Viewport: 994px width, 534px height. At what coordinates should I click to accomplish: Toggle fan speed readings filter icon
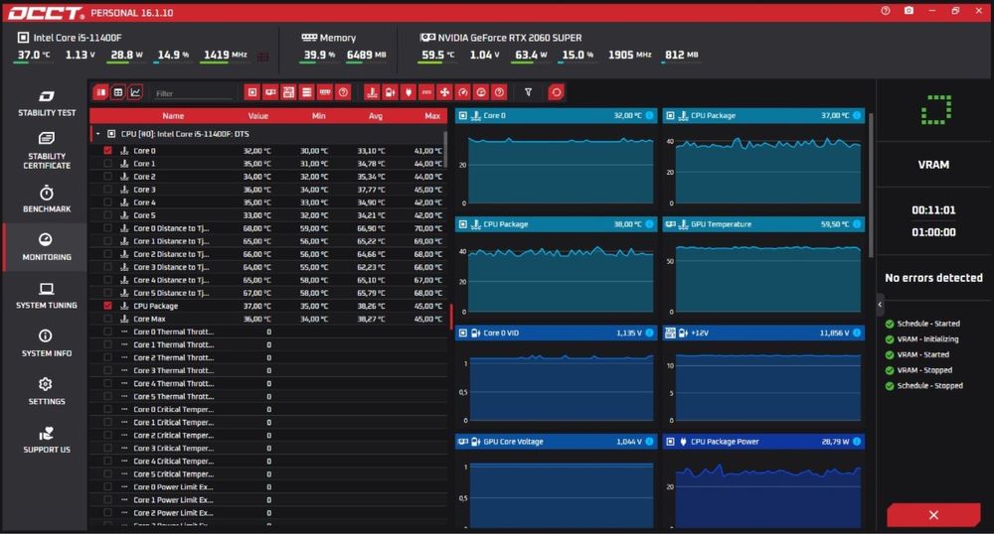[x=444, y=92]
